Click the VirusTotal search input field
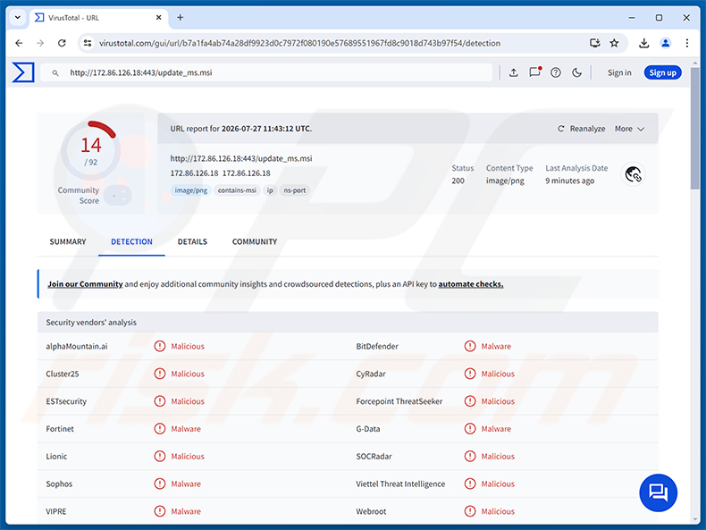The width and height of the screenshot is (706, 530). (266, 72)
